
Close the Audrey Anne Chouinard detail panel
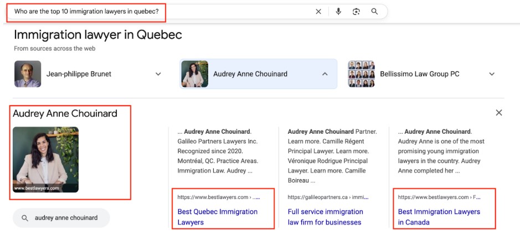click(x=498, y=113)
